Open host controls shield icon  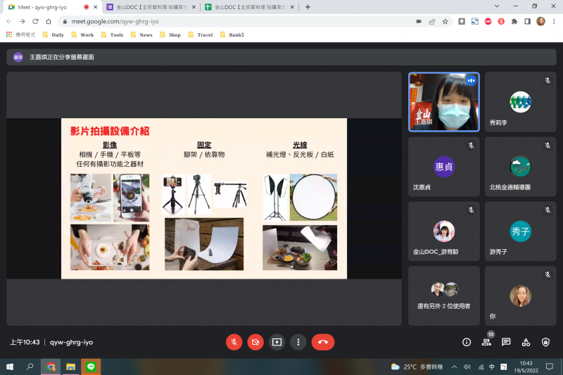545,342
